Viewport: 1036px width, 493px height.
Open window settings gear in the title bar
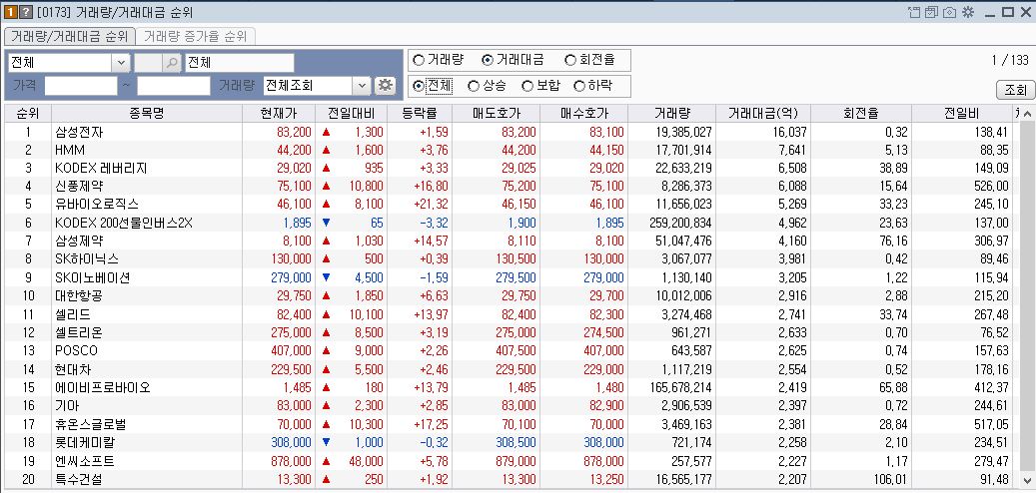968,12
